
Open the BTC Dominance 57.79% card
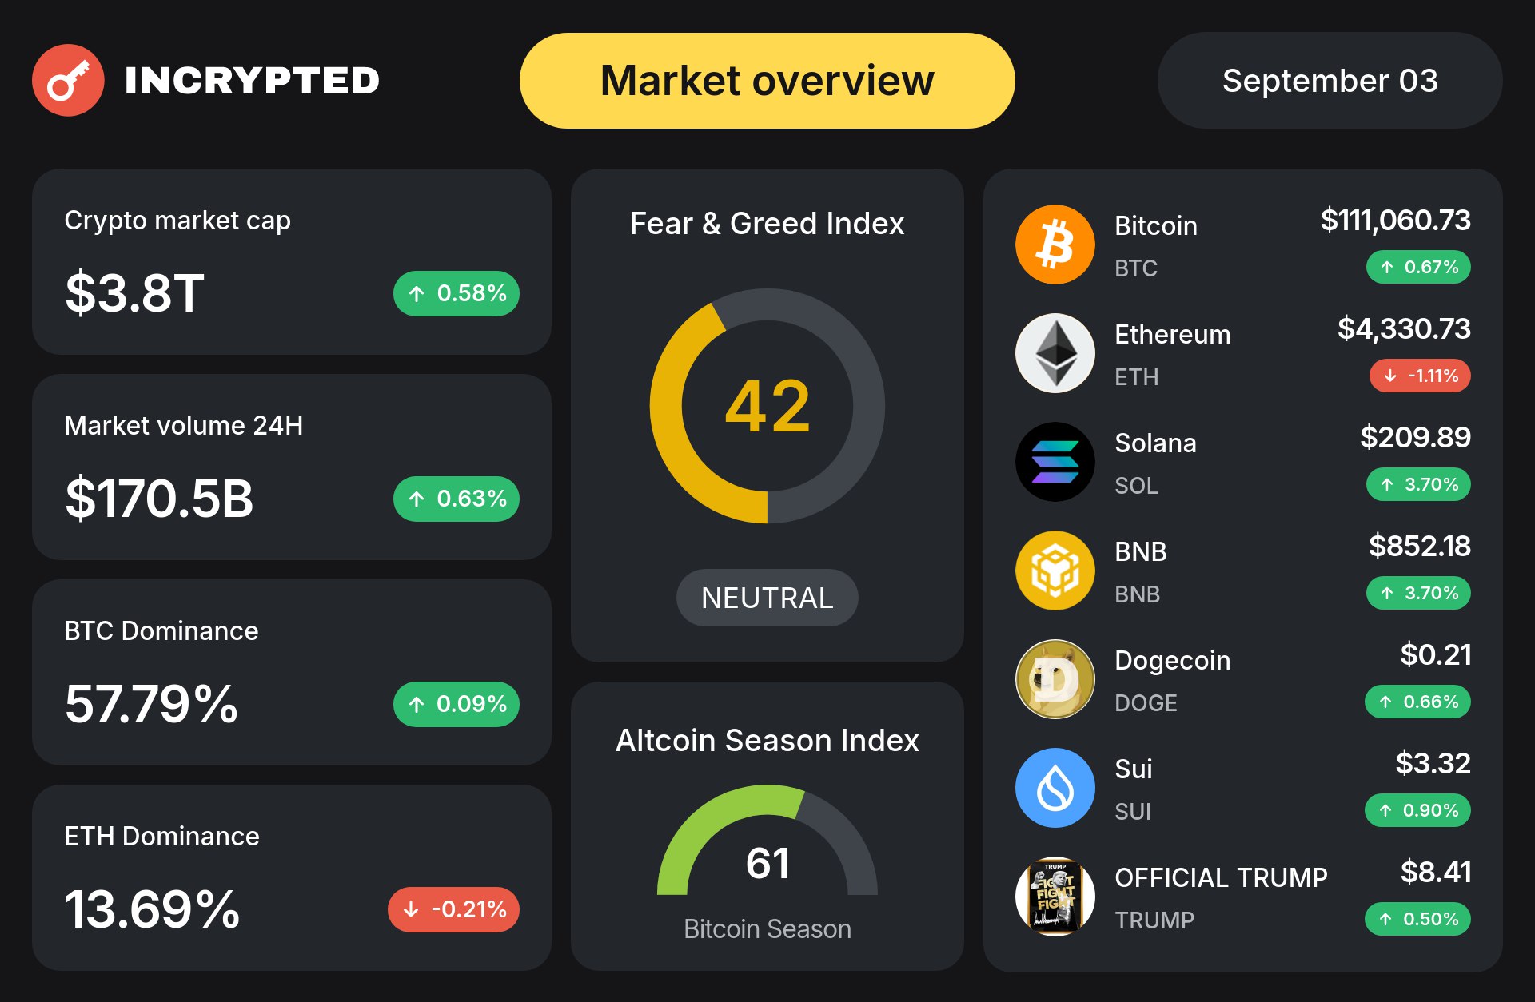pyautogui.click(x=292, y=673)
